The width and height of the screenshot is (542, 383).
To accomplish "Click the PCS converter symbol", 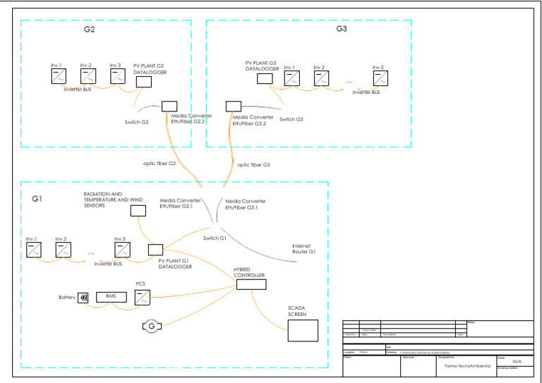I will click(x=143, y=298).
